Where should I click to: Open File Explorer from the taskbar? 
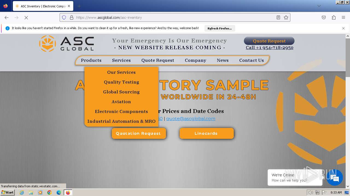31,192
